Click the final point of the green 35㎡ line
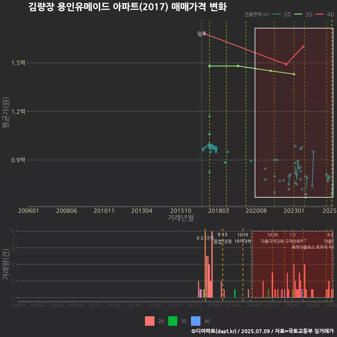 click(x=294, y=74)
